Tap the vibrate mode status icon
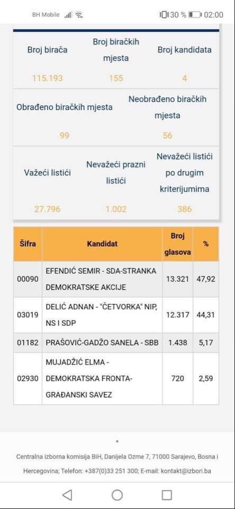235x509 pixels. pyautogui.click(x=164, y=15)
